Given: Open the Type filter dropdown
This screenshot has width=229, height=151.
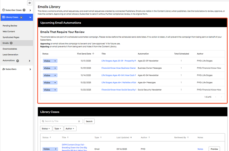Looking at the screenshot, I should (58, 129).
